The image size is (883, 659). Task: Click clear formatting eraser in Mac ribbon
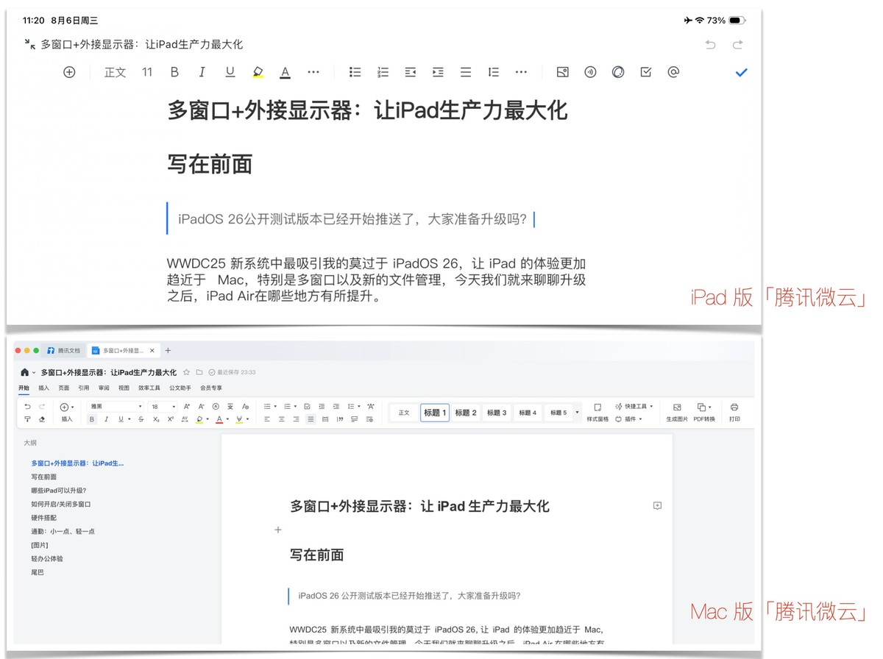(42, 419)
